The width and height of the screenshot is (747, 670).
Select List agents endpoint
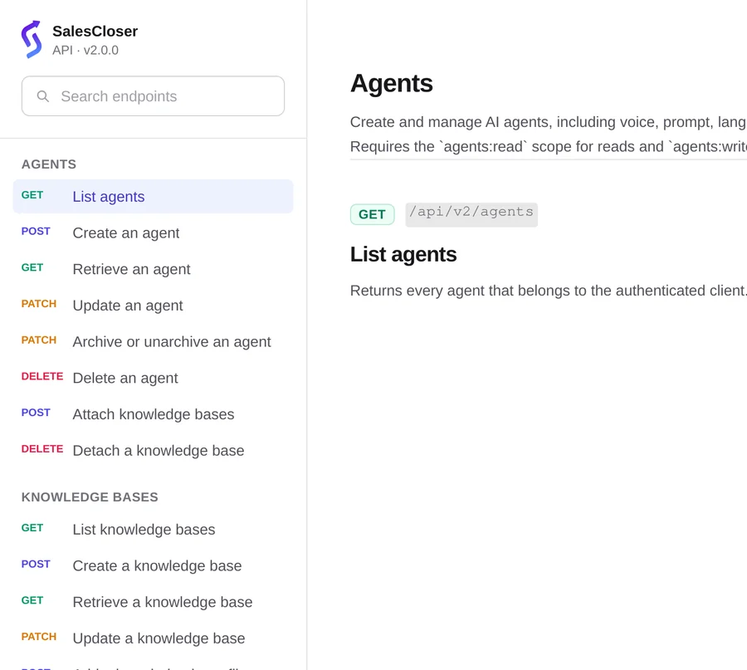[x=153, y=196]
